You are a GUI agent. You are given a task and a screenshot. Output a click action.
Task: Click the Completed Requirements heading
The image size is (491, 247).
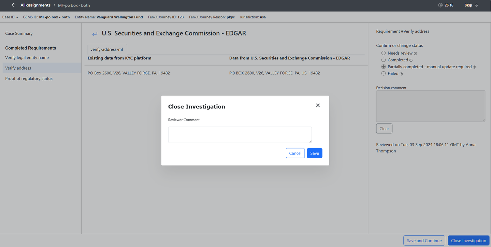pyautogui.click(x=31, y=48)
